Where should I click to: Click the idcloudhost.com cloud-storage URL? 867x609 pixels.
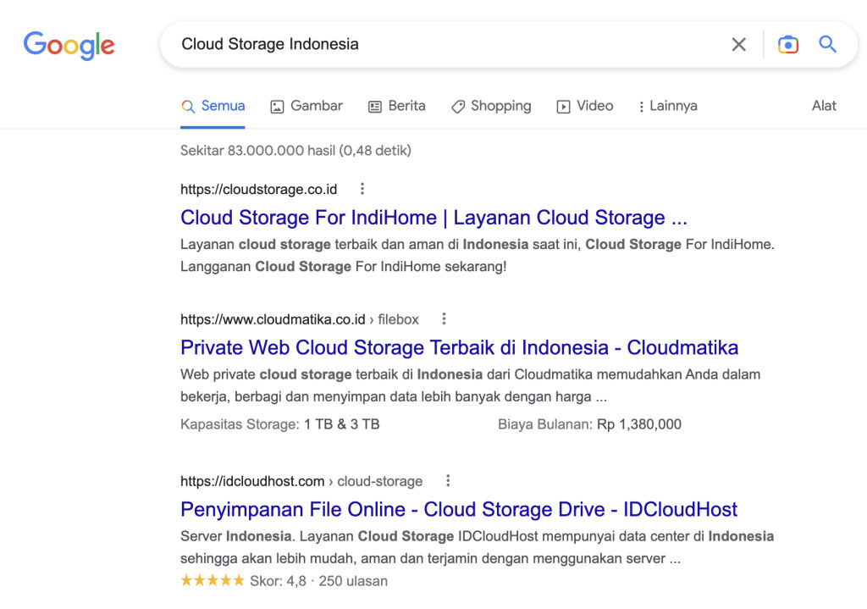point(301,481)
